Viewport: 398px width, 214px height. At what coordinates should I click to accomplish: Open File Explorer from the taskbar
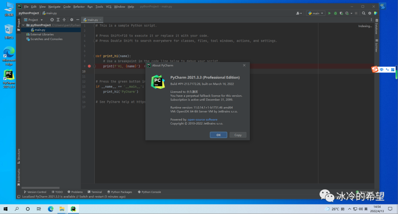pyautogui.click(x=62, y=209)
